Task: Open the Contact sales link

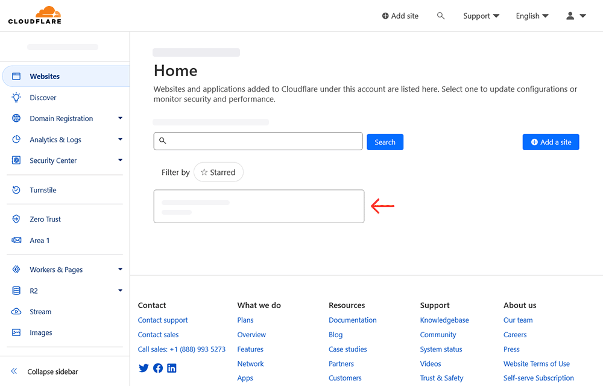Action: 158,335
